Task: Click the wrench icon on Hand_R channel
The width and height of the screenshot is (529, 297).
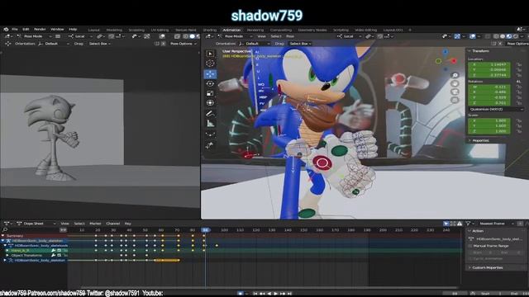Action: 53,251
